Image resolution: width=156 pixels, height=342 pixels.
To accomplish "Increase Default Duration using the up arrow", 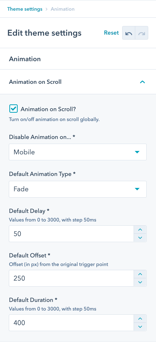I will [140, 319].
